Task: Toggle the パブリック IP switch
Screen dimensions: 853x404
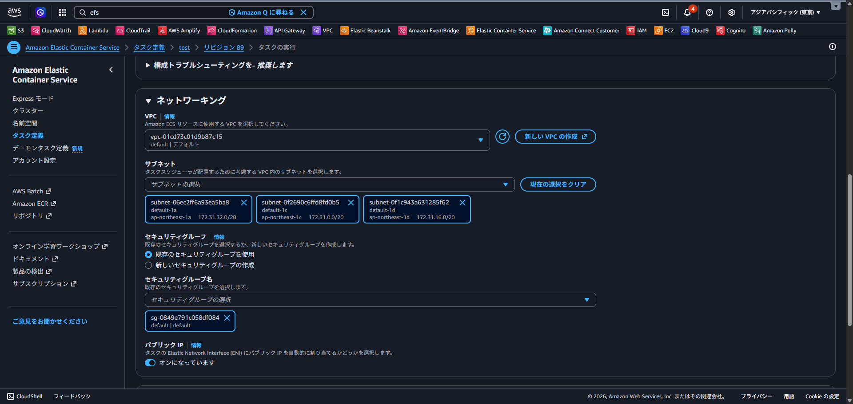Action: point(150,363)
